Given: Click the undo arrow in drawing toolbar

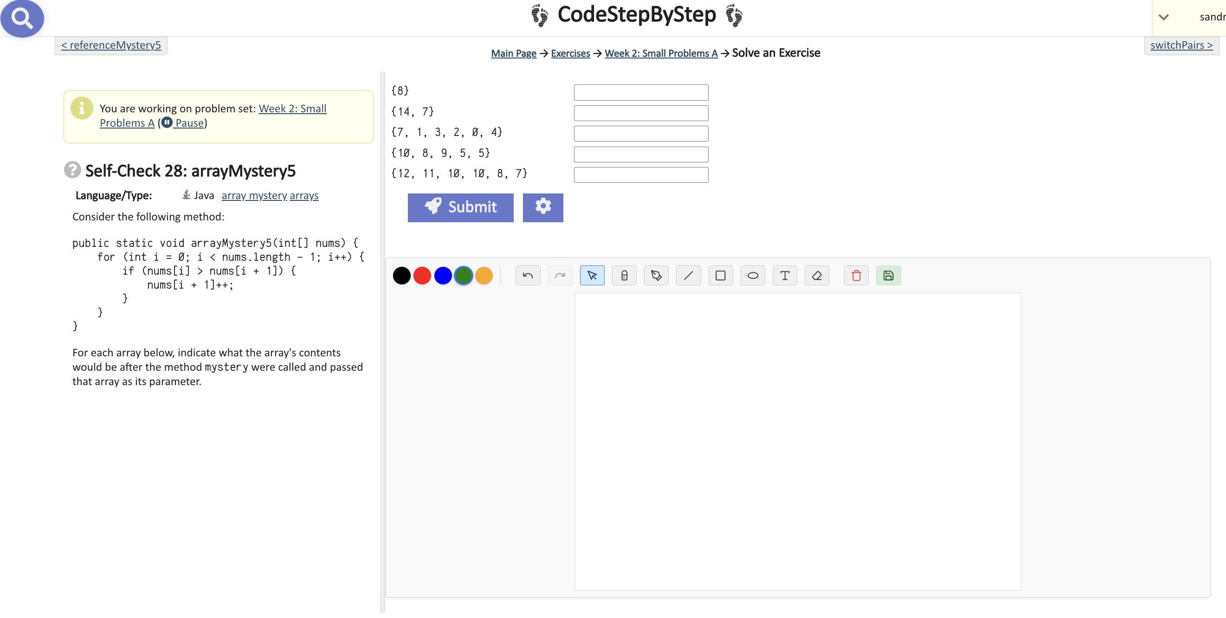Looking at the screenshot, I should point(527,276).
